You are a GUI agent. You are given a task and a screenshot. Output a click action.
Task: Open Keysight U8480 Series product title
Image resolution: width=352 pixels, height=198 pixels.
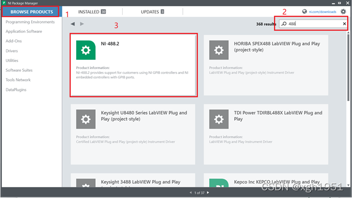click(144, 116)
